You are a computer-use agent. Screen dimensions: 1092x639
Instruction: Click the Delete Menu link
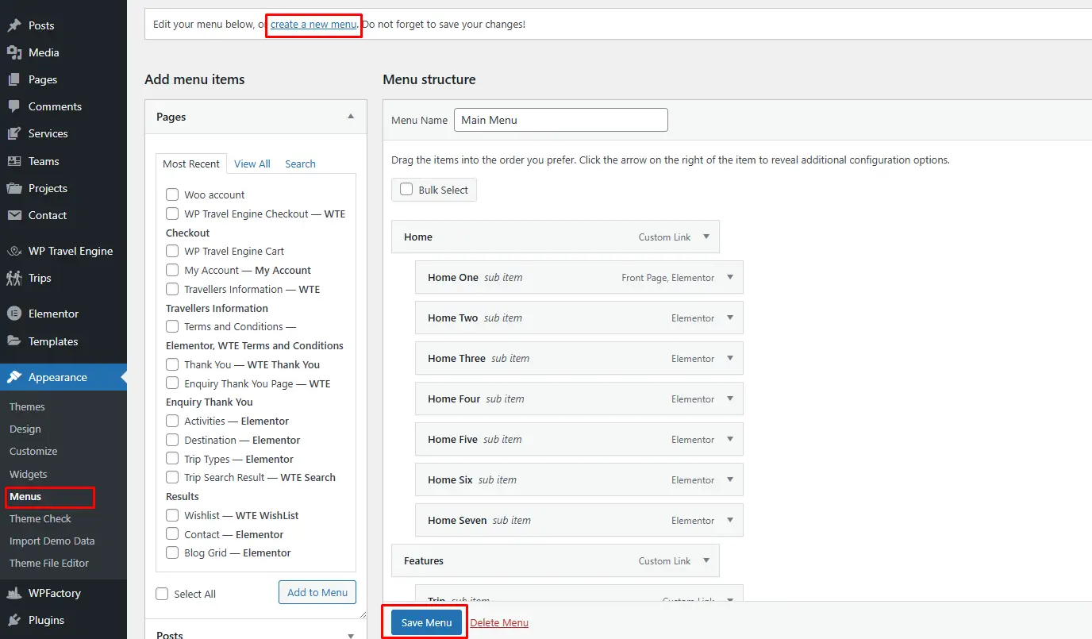(499, 622)
